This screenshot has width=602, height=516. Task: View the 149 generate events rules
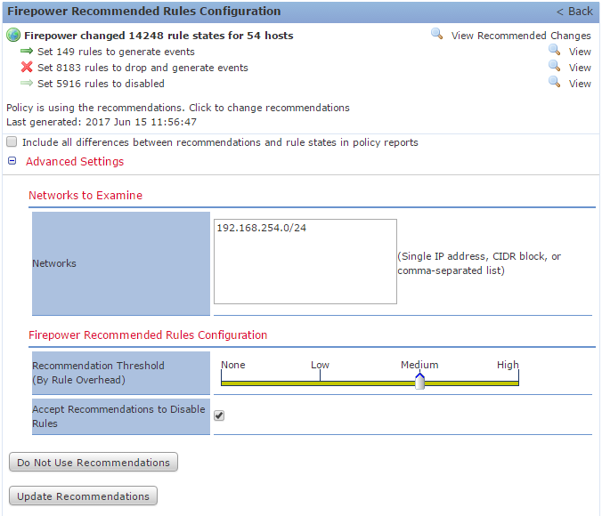(x=580, y=52)
